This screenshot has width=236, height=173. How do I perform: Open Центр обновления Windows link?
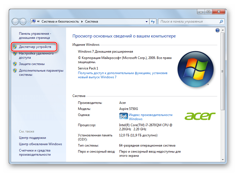(x=40, y=144)
